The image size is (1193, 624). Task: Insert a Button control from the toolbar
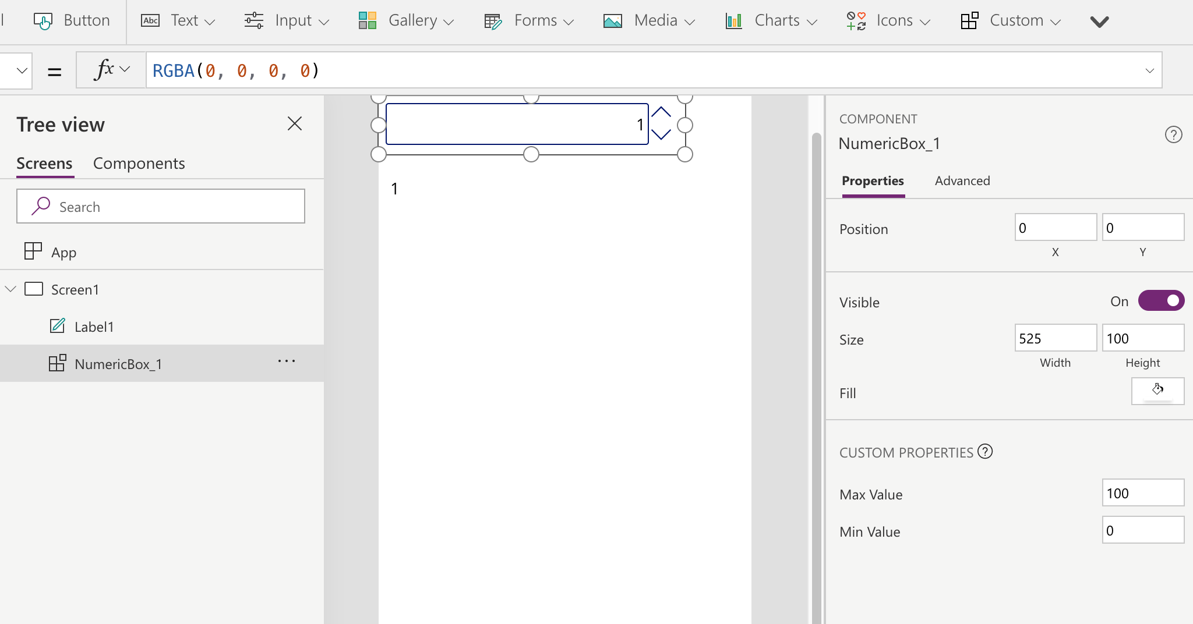pos(72,21)
